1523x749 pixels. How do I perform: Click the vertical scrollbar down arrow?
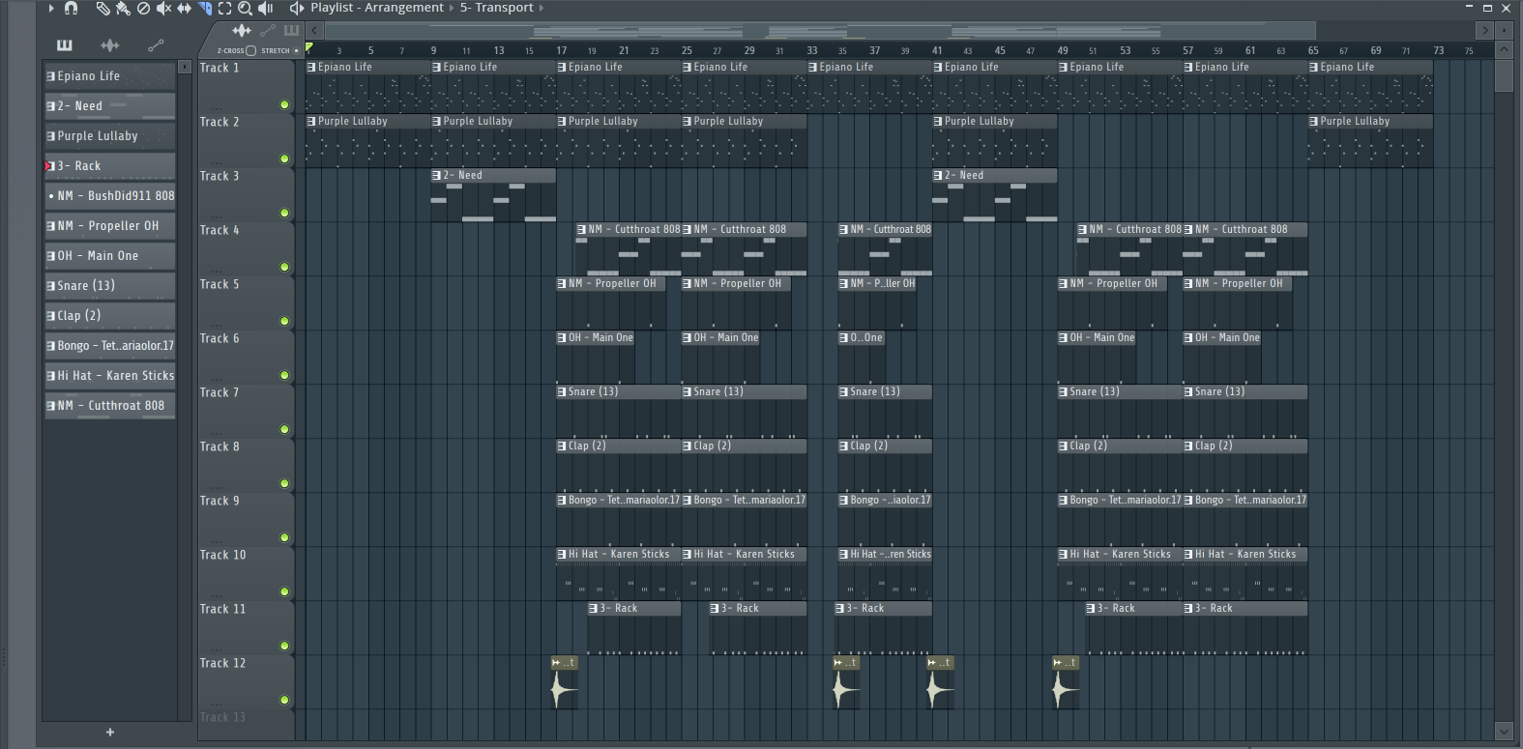(x=1504, y=732)
